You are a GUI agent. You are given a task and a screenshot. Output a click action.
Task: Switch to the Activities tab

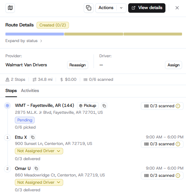30,91
